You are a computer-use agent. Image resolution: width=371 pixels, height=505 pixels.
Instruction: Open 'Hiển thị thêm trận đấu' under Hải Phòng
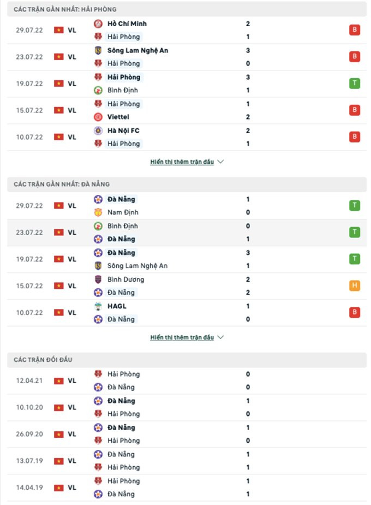(x=182, y=162)
